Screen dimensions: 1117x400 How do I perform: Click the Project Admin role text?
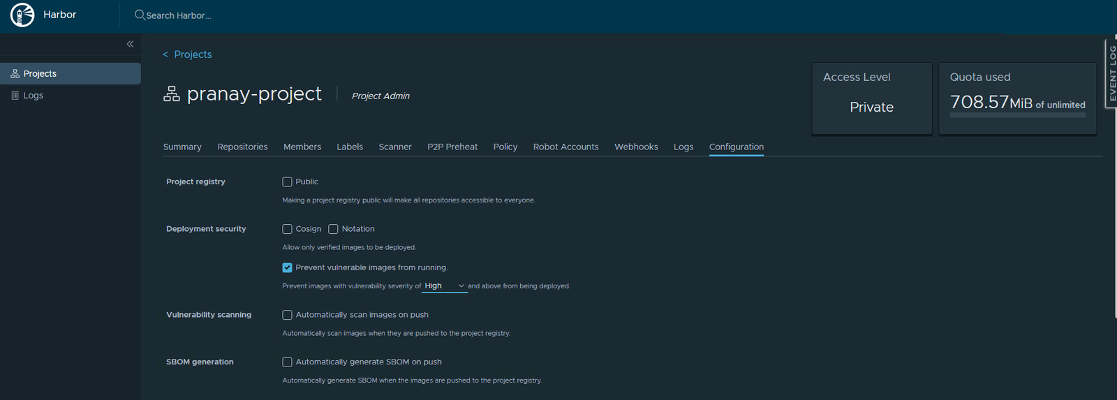[380, 96]
